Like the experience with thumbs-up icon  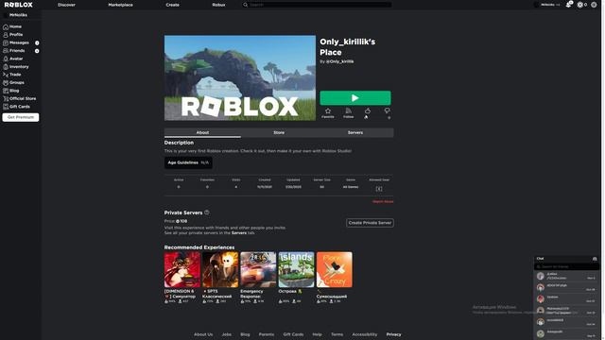(368, 111)
